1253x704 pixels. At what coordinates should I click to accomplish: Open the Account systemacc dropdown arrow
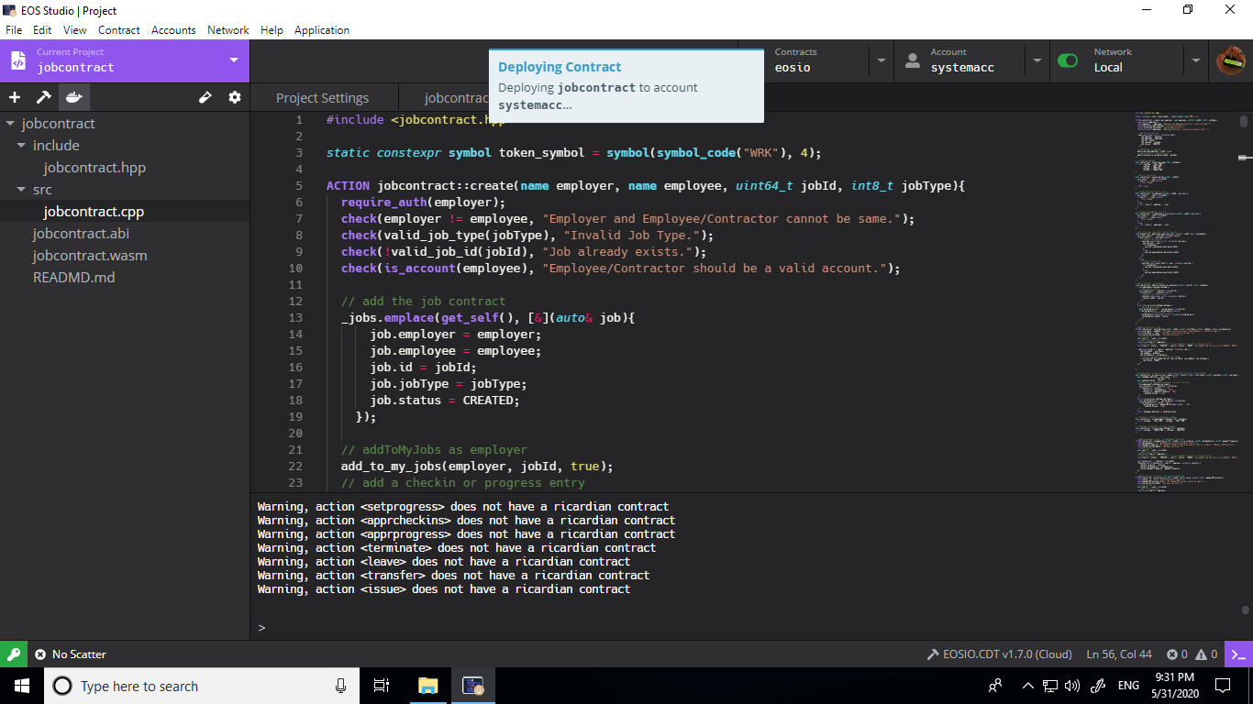coord(1037,60)
